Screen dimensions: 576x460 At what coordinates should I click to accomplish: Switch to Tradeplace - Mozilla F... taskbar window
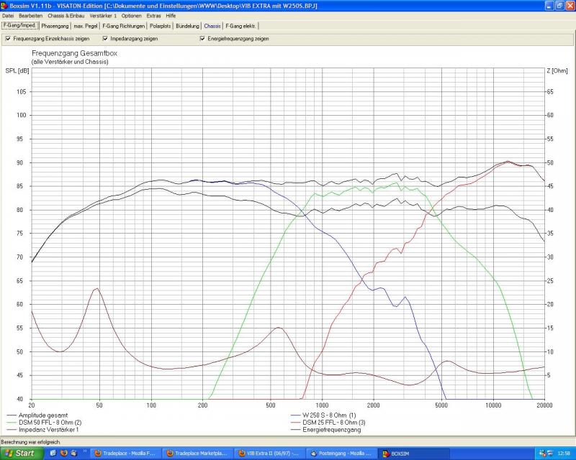point(125,454)
